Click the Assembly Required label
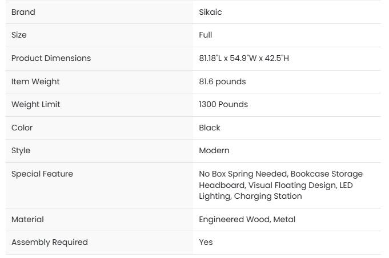This screenshot has height=258, width=389. pyautogui.click(x=50, y=242)
